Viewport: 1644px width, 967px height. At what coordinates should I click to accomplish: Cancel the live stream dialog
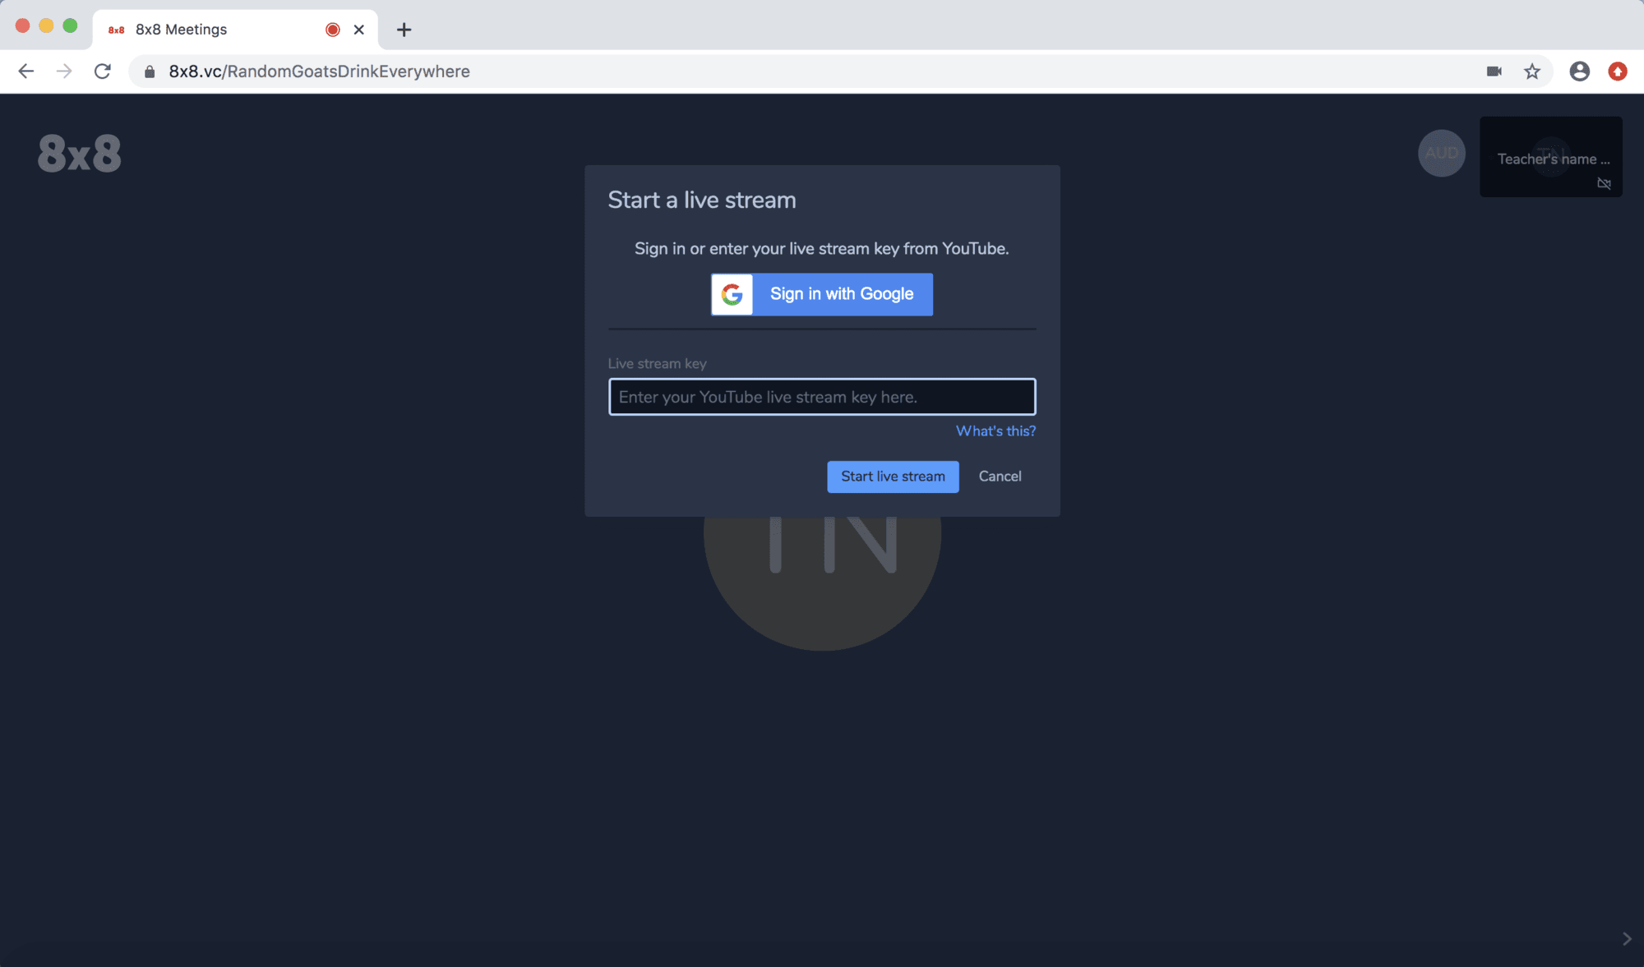tap(1000, 477)
